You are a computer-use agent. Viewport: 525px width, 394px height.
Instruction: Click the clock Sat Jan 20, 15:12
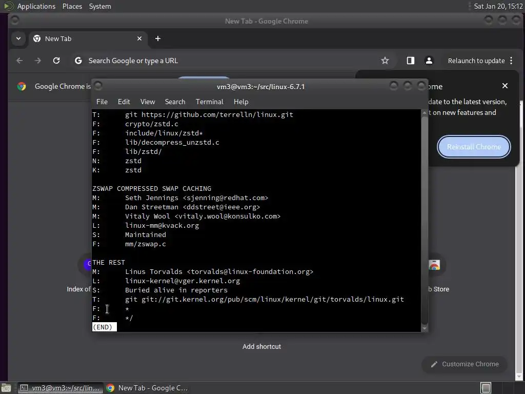pos(498,6)
